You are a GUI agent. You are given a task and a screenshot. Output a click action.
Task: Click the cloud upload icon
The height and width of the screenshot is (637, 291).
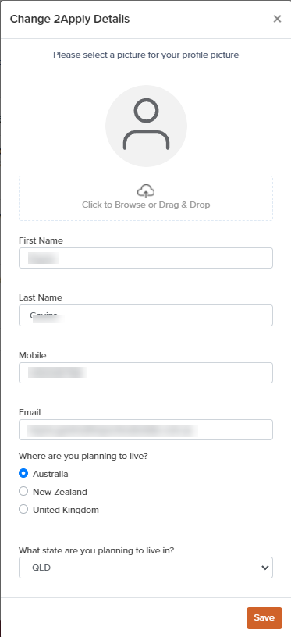click(x=146, y=190)
